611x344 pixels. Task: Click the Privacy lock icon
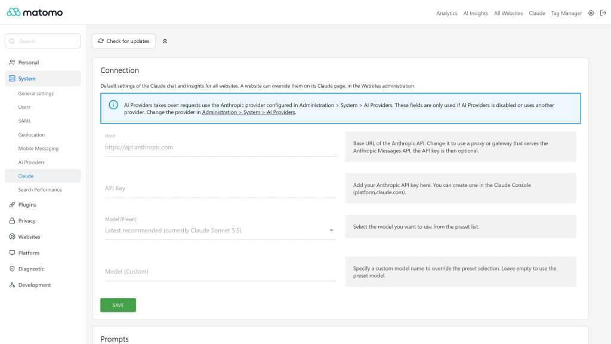12,221
